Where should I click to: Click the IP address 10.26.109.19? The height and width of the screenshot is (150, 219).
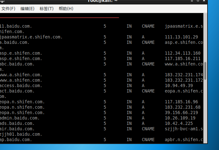(x=180, y=118)
